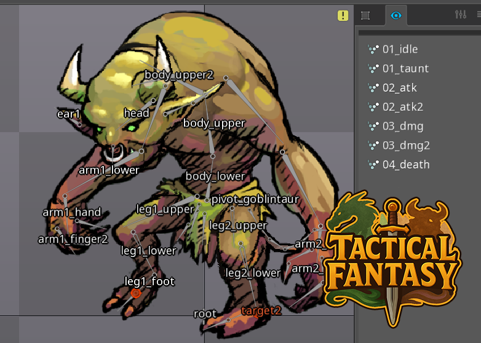The image size is (481, 343).
Task: Select the arm1_hand bone label
Action: coord(72,212)
